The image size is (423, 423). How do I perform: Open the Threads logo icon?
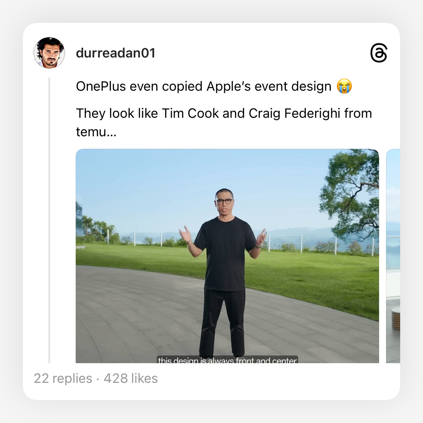pos(379,53)
